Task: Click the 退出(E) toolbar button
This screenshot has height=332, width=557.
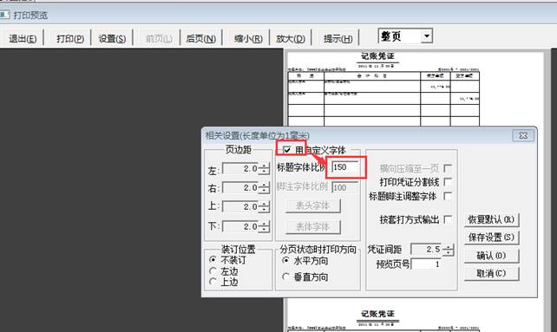Action: pos(23,38)
